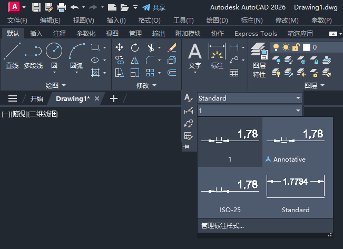Activate the Trim scissors tool
The height and width of the screenshot is (249, 343).
[x=151, y=47]
